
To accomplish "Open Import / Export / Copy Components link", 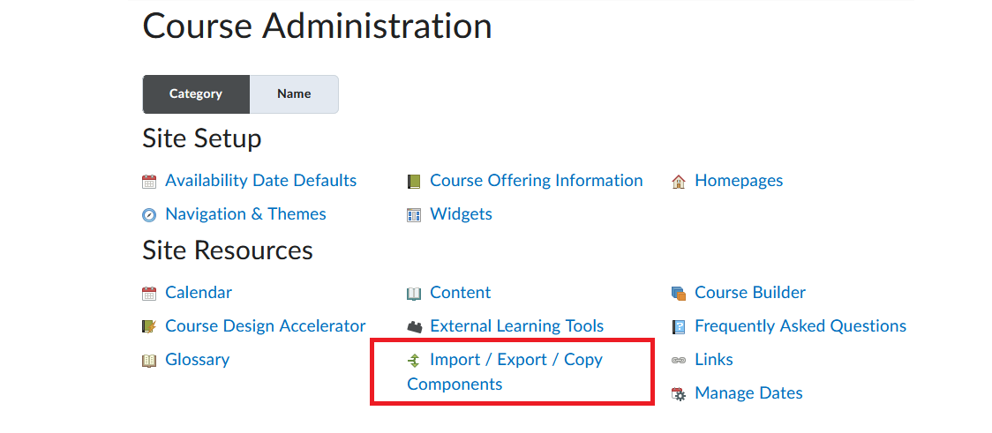I will (505, 371).
